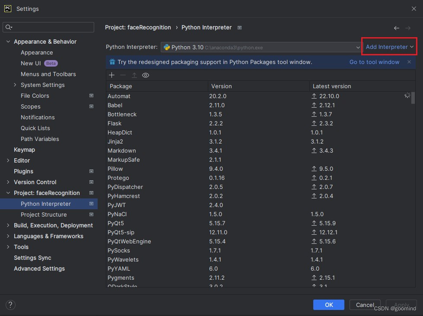Open Notifications settings
The height and width of the screenshot is (316, 423).
click(38, 117)
